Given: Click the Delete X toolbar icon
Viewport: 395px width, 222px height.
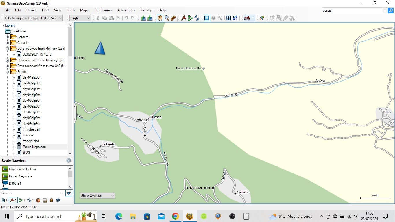Looking at the screenshot, I should pos(118,18).
